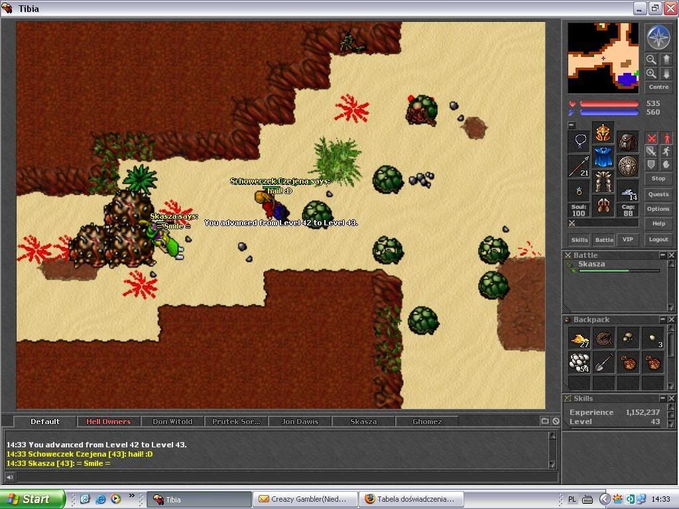Screen dimensions: 679x509
Task: Open the Prutek Sor... chat tab
Action: click(x=236, y=422)
